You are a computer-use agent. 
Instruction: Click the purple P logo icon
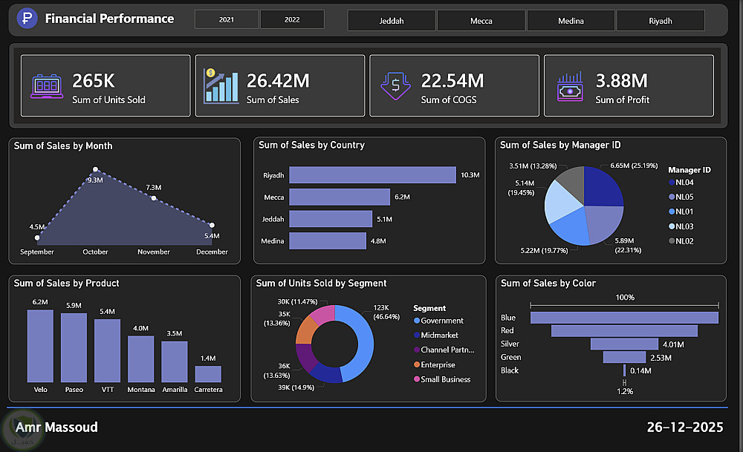27,19
